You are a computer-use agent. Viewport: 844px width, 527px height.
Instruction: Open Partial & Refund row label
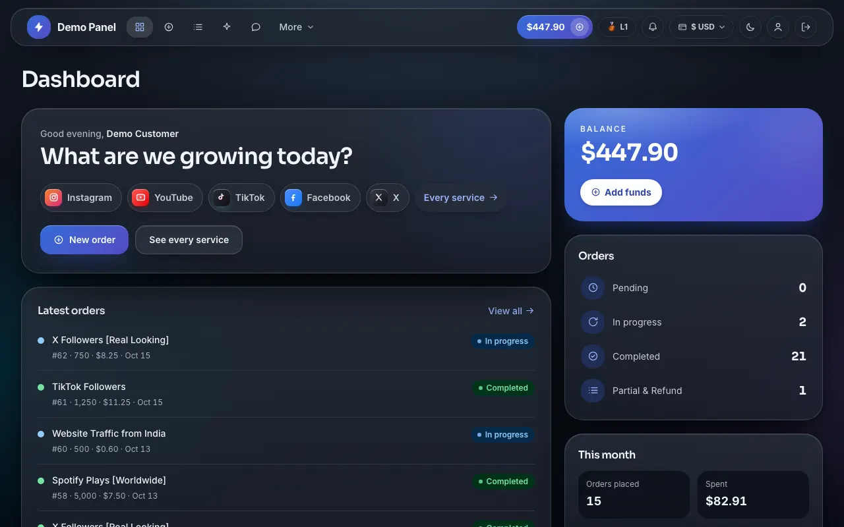(648, 391)
